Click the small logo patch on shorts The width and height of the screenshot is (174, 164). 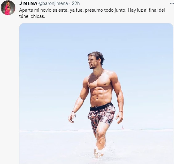tap(108, 122)
